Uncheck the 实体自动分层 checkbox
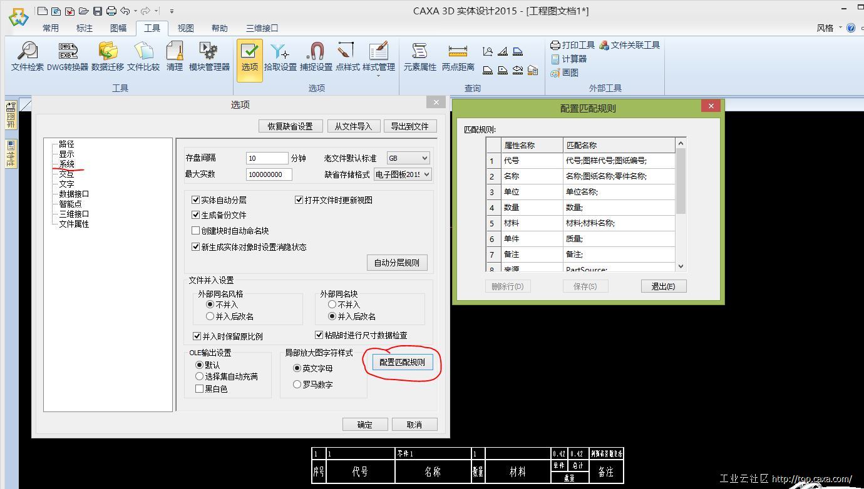864x489 pixels. [x=196, y=200]
